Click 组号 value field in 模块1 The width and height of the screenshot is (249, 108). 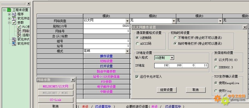(x=107, y=41)
